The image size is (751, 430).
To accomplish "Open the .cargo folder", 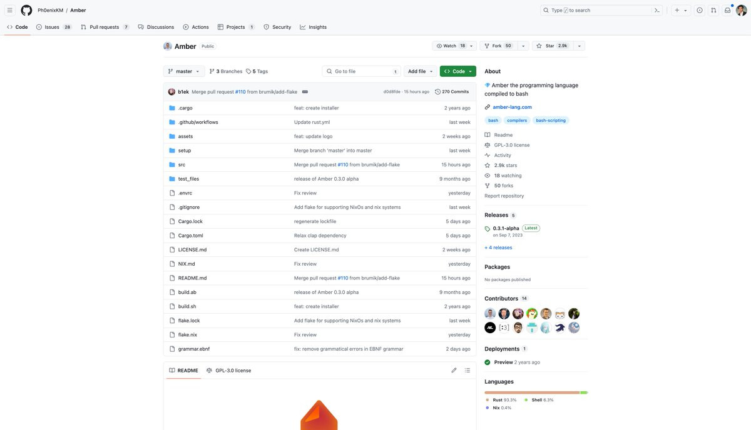I will click(x=185, y=108).
